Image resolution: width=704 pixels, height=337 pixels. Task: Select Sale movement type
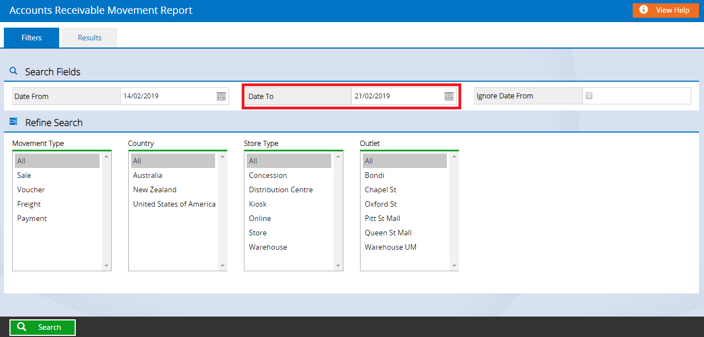click(58, 175)
